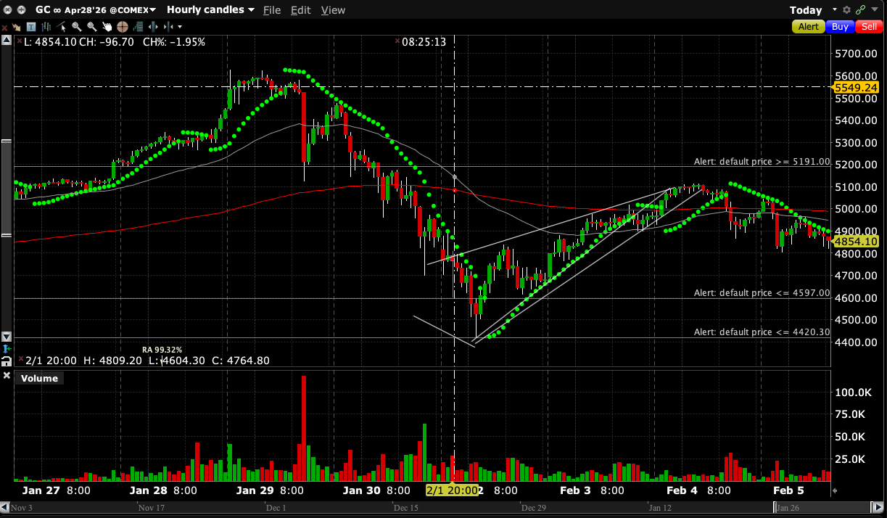Click the zoom in magnifier icon
The image size is (887, 518).
77,27
